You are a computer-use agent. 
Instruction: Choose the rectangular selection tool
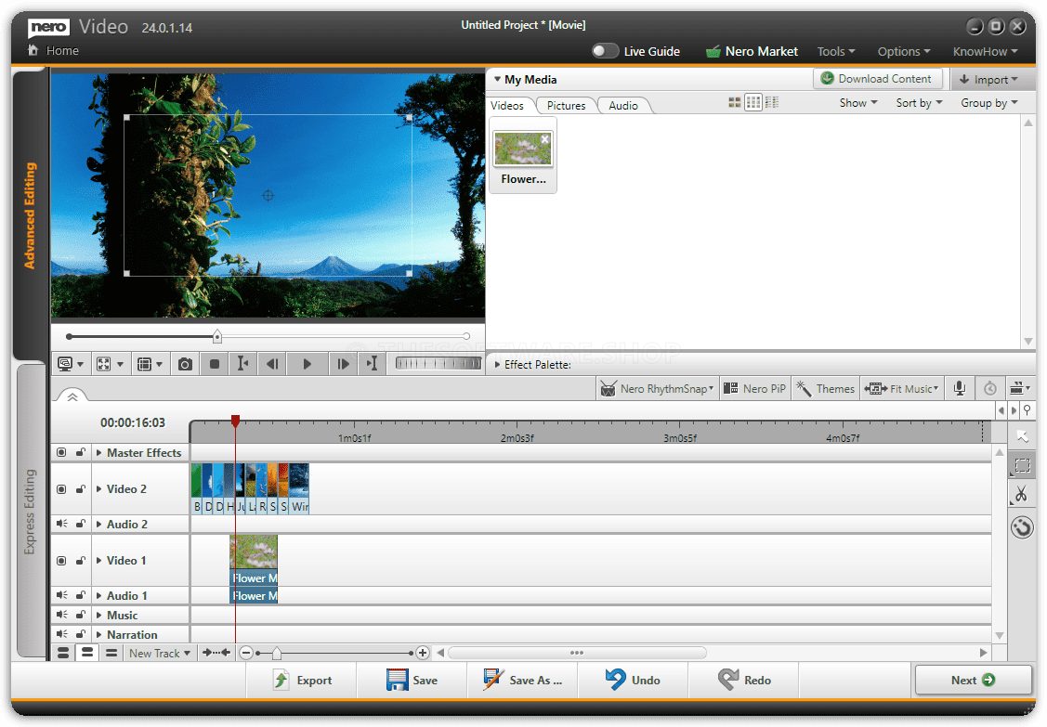tap(1022, 465)
